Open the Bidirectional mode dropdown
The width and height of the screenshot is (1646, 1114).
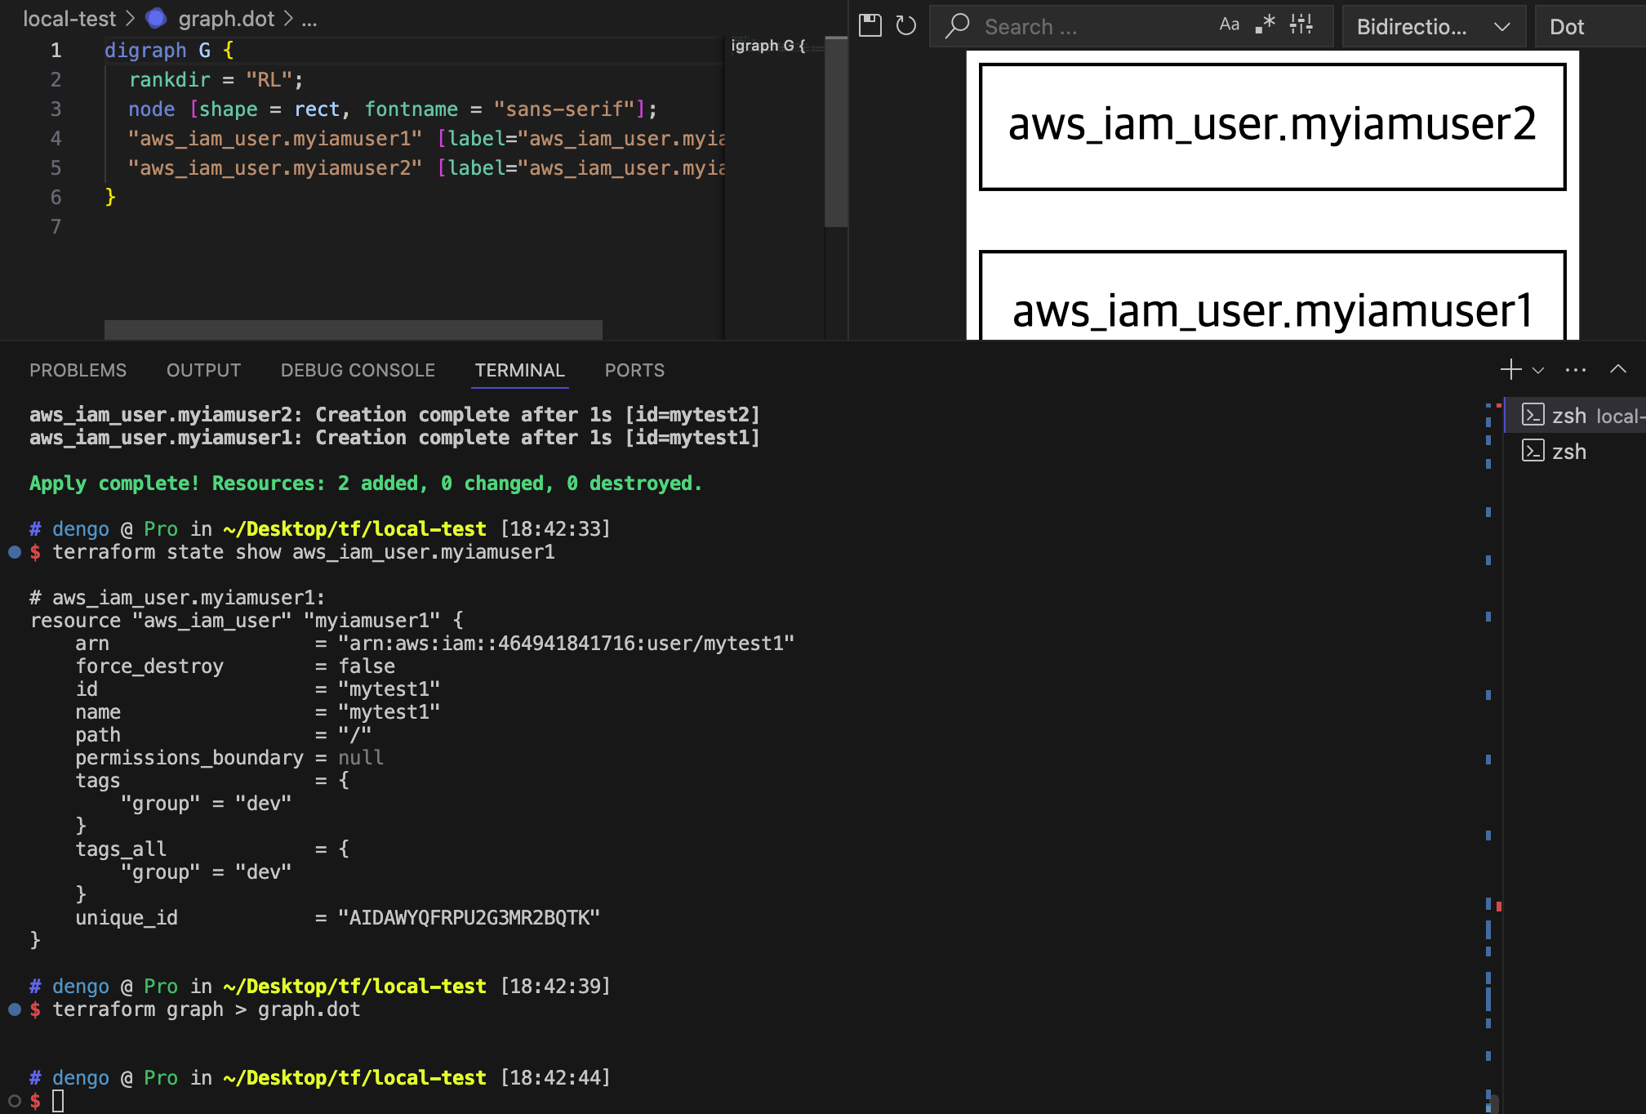[x=1433, y=27]
